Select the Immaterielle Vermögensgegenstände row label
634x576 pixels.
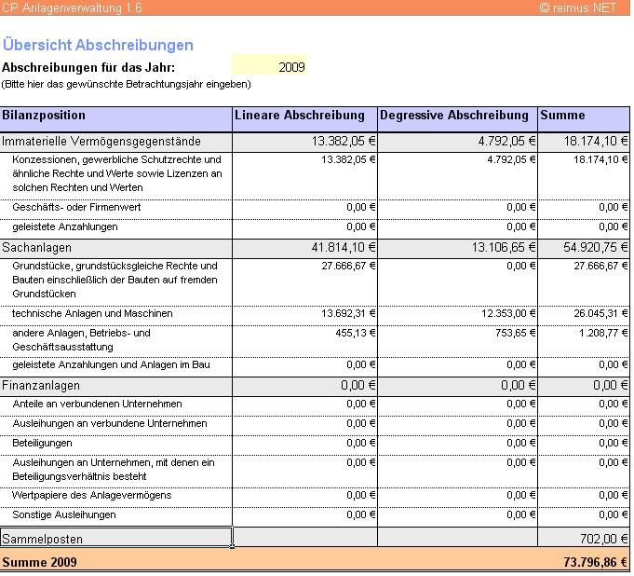101,142
